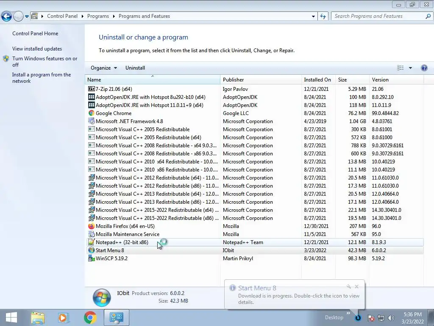Click the Igor Pavlov publisher cell

click(x=235, y=89)
